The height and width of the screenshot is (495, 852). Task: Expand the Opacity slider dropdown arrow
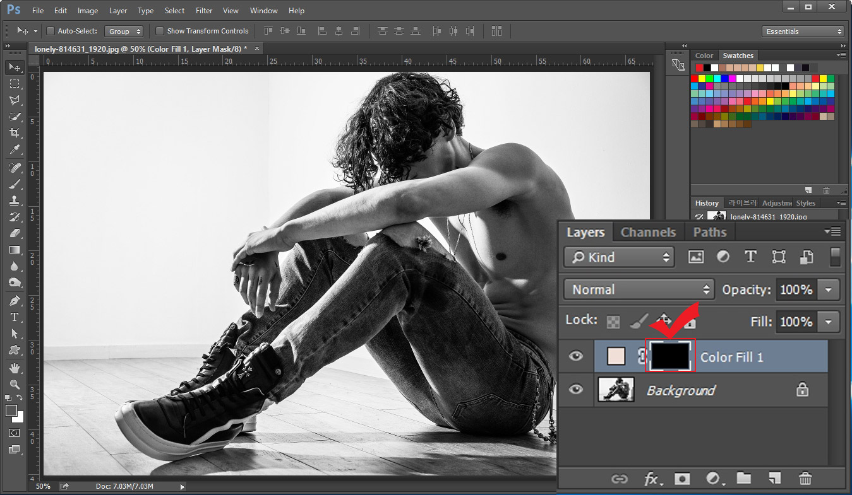tap(828, 290)
